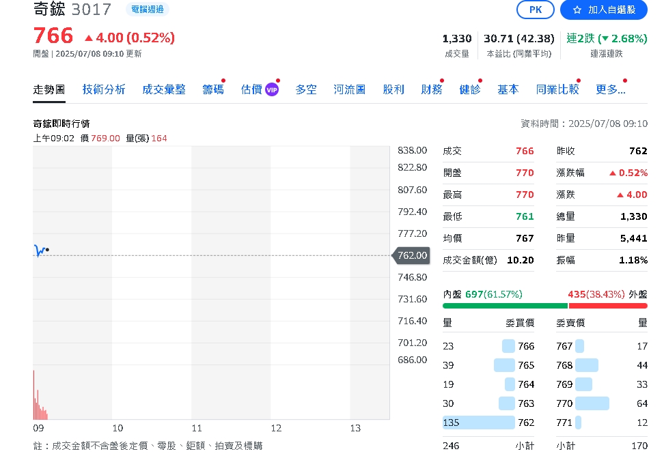Go to the 河流圖 tab
This screenshot has height=458, width=664.
(x=349, y=89)
